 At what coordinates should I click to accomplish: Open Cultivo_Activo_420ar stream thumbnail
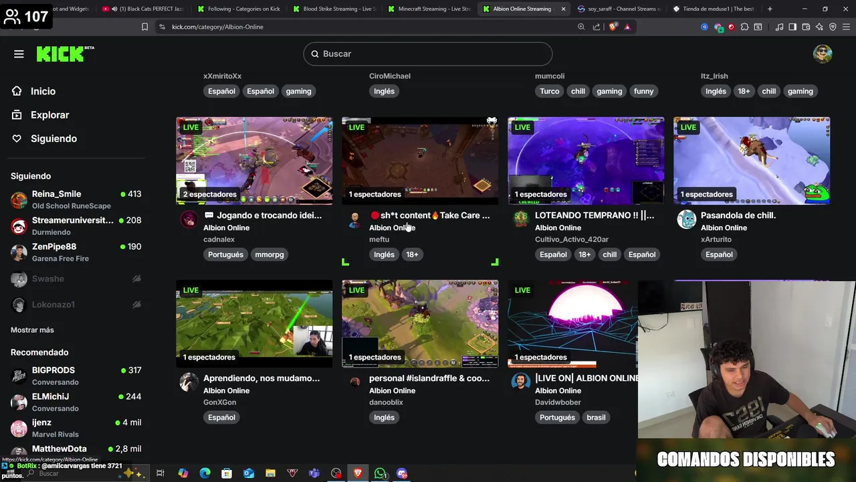coord(586,161)
